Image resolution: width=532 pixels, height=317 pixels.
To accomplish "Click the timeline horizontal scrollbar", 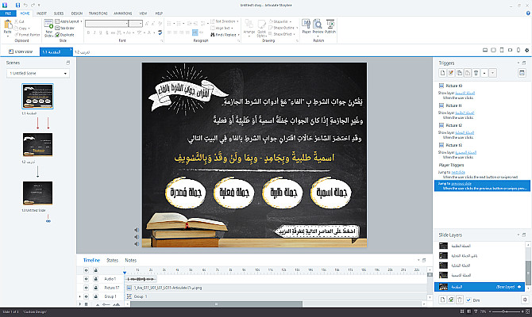I will pyautogui.click(x=216, y=304).
